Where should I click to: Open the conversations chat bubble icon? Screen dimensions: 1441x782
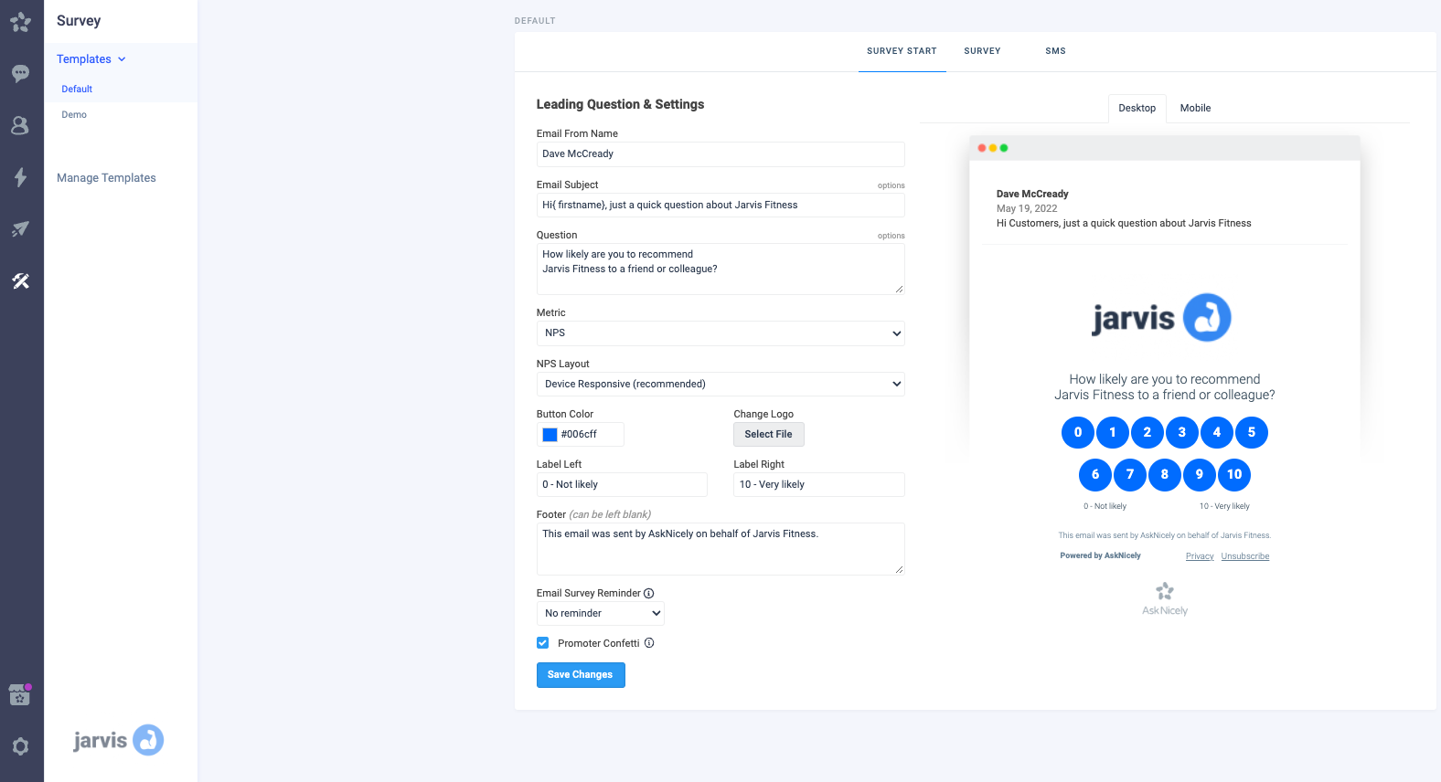point(21,73)
